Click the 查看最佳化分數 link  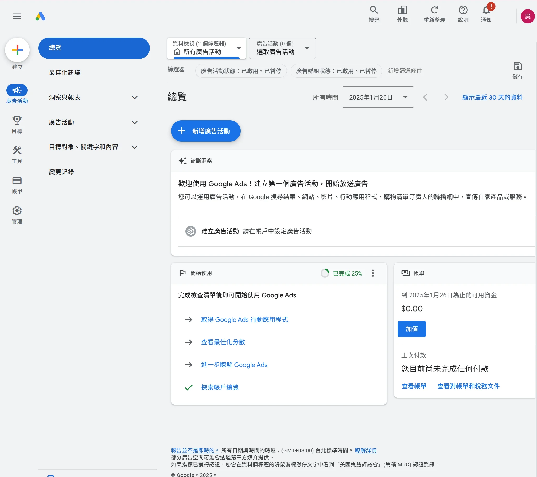[x=223, y=342]
